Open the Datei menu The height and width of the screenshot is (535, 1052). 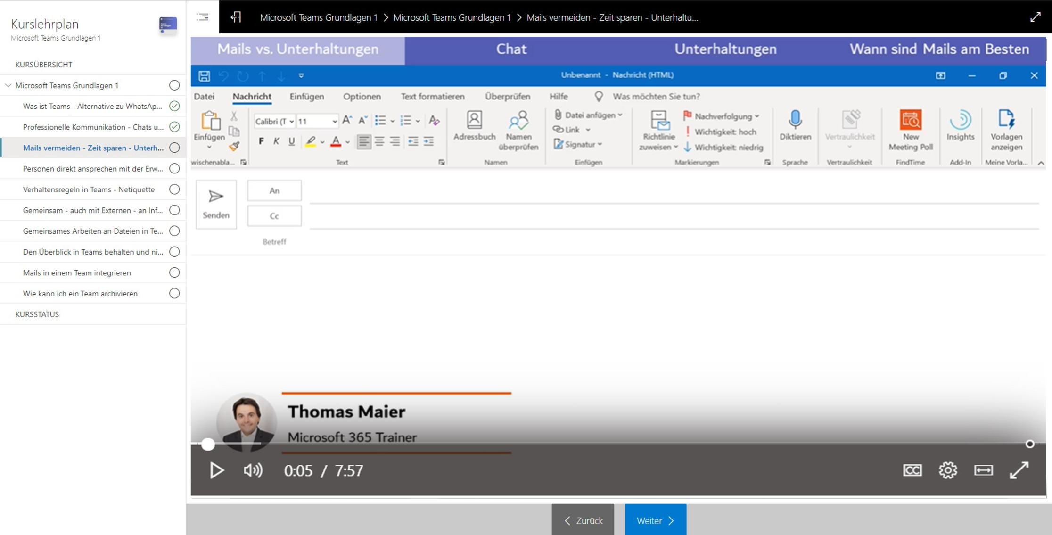(204, 96)
